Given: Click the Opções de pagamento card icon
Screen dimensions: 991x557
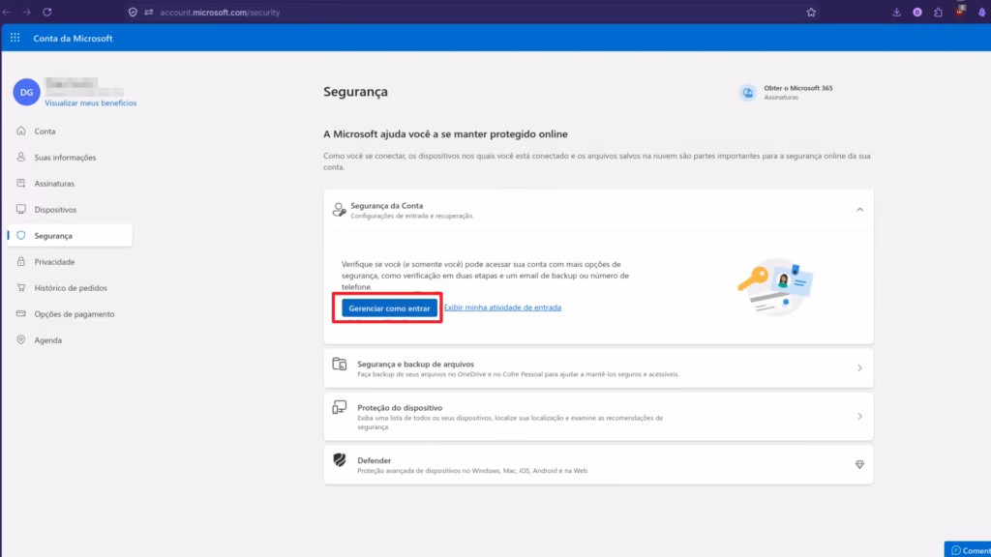Looking at the screenshot, I should pos(21,313).
